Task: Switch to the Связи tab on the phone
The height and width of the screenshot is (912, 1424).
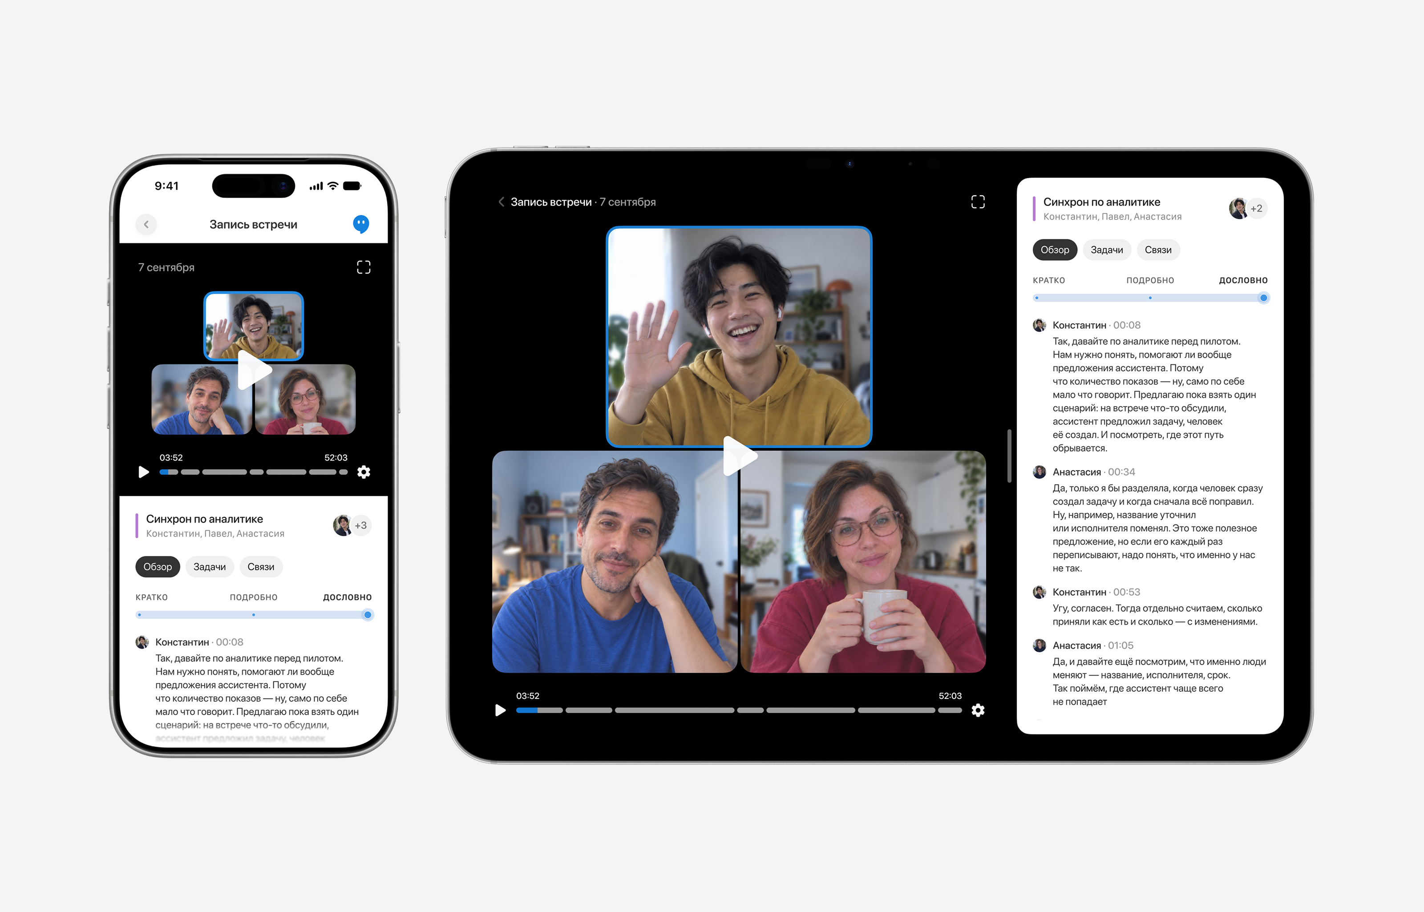Action: click(261, 567)
